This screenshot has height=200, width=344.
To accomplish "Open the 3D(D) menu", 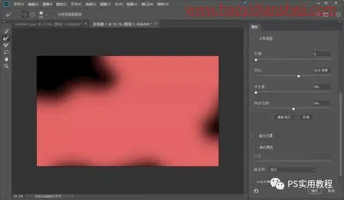I will [119, 4].
